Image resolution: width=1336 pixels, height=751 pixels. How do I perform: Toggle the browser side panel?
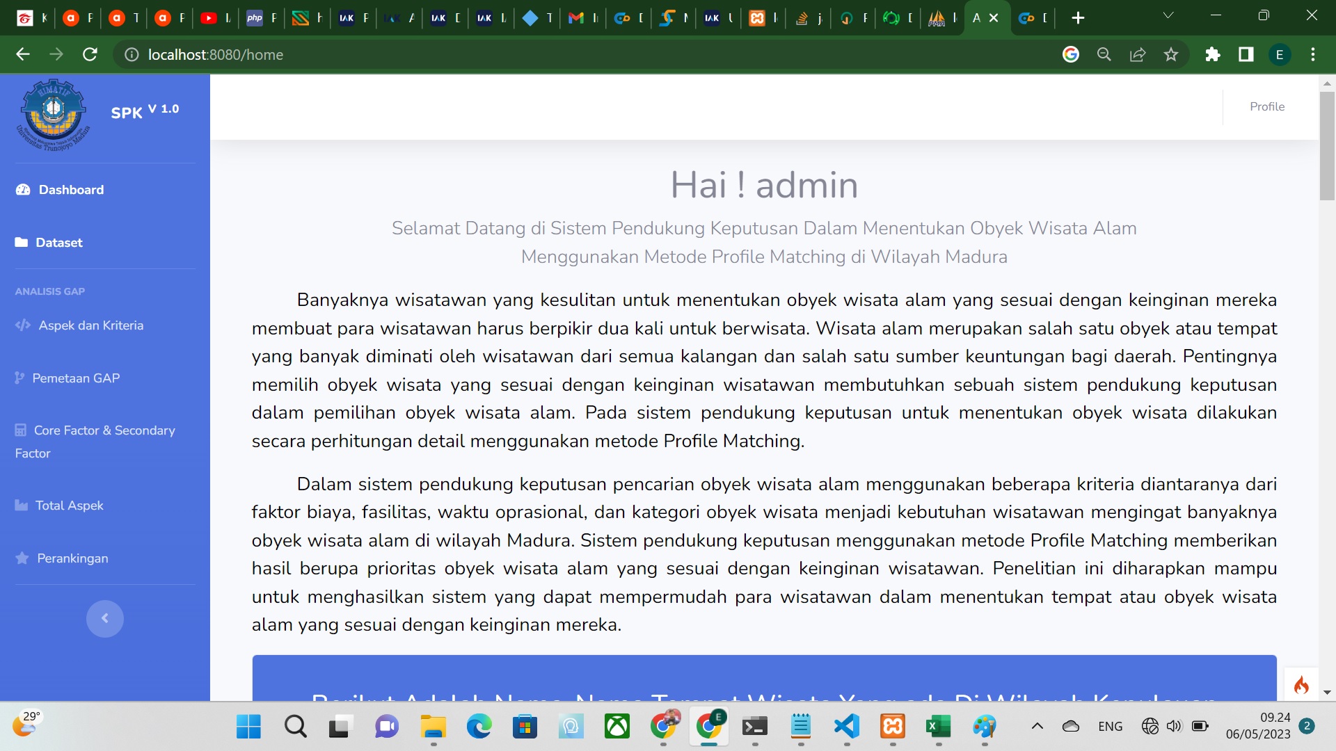coord(1246,54)
